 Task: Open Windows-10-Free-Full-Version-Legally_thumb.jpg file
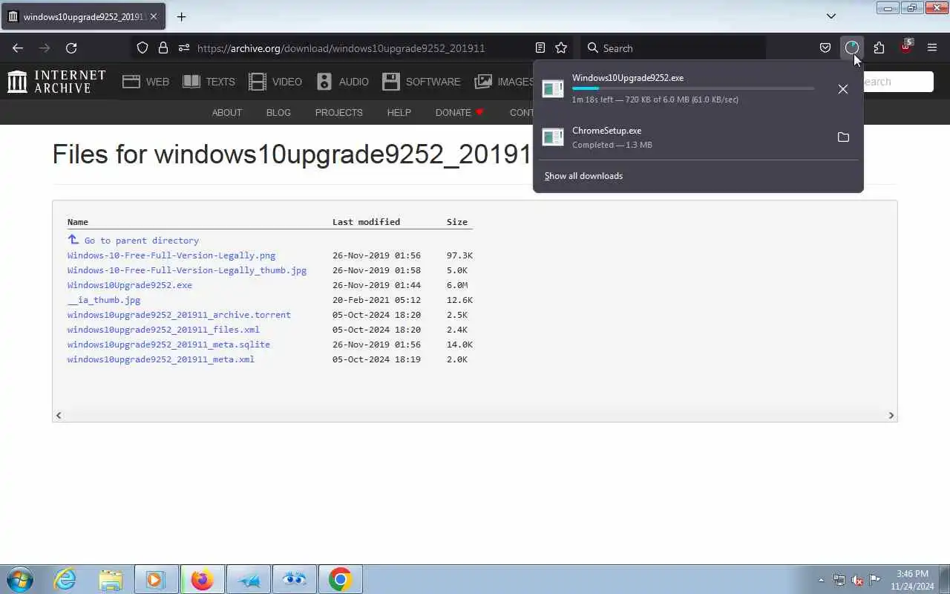tap(187, 270)
